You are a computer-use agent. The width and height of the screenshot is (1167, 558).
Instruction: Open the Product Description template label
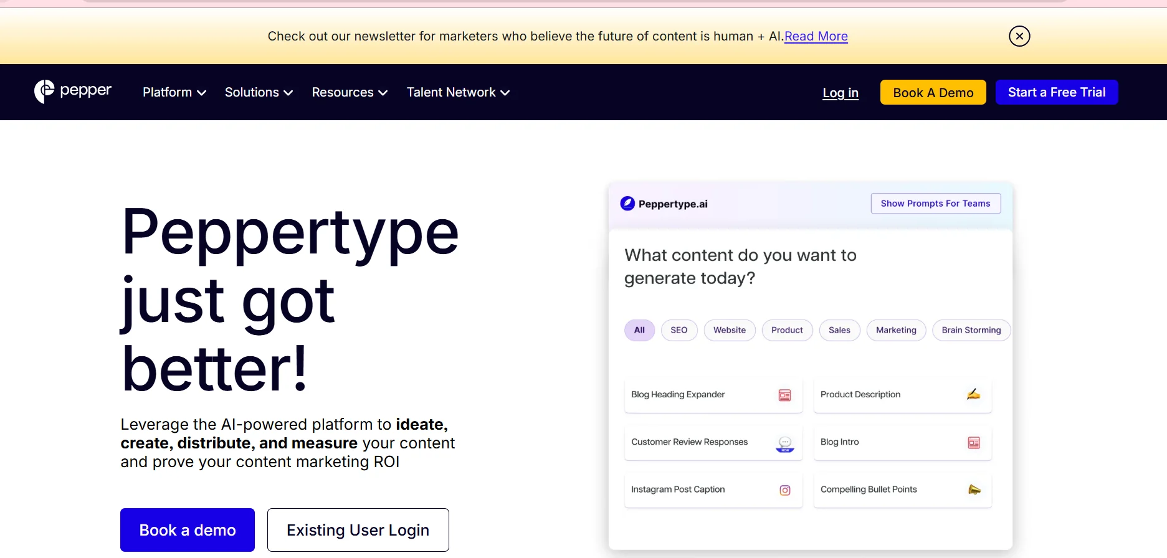860,394
